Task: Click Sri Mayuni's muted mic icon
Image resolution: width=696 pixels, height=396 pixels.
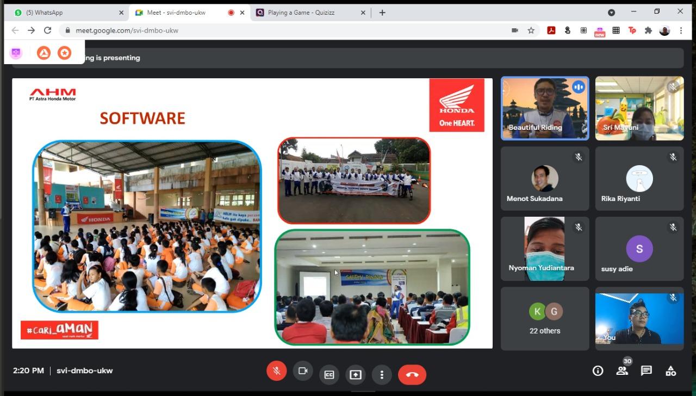Action: click(x=673, y=87)
